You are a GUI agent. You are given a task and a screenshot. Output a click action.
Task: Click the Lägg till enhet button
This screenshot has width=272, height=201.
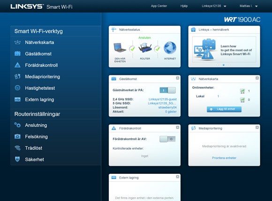(x=224, y=109)
